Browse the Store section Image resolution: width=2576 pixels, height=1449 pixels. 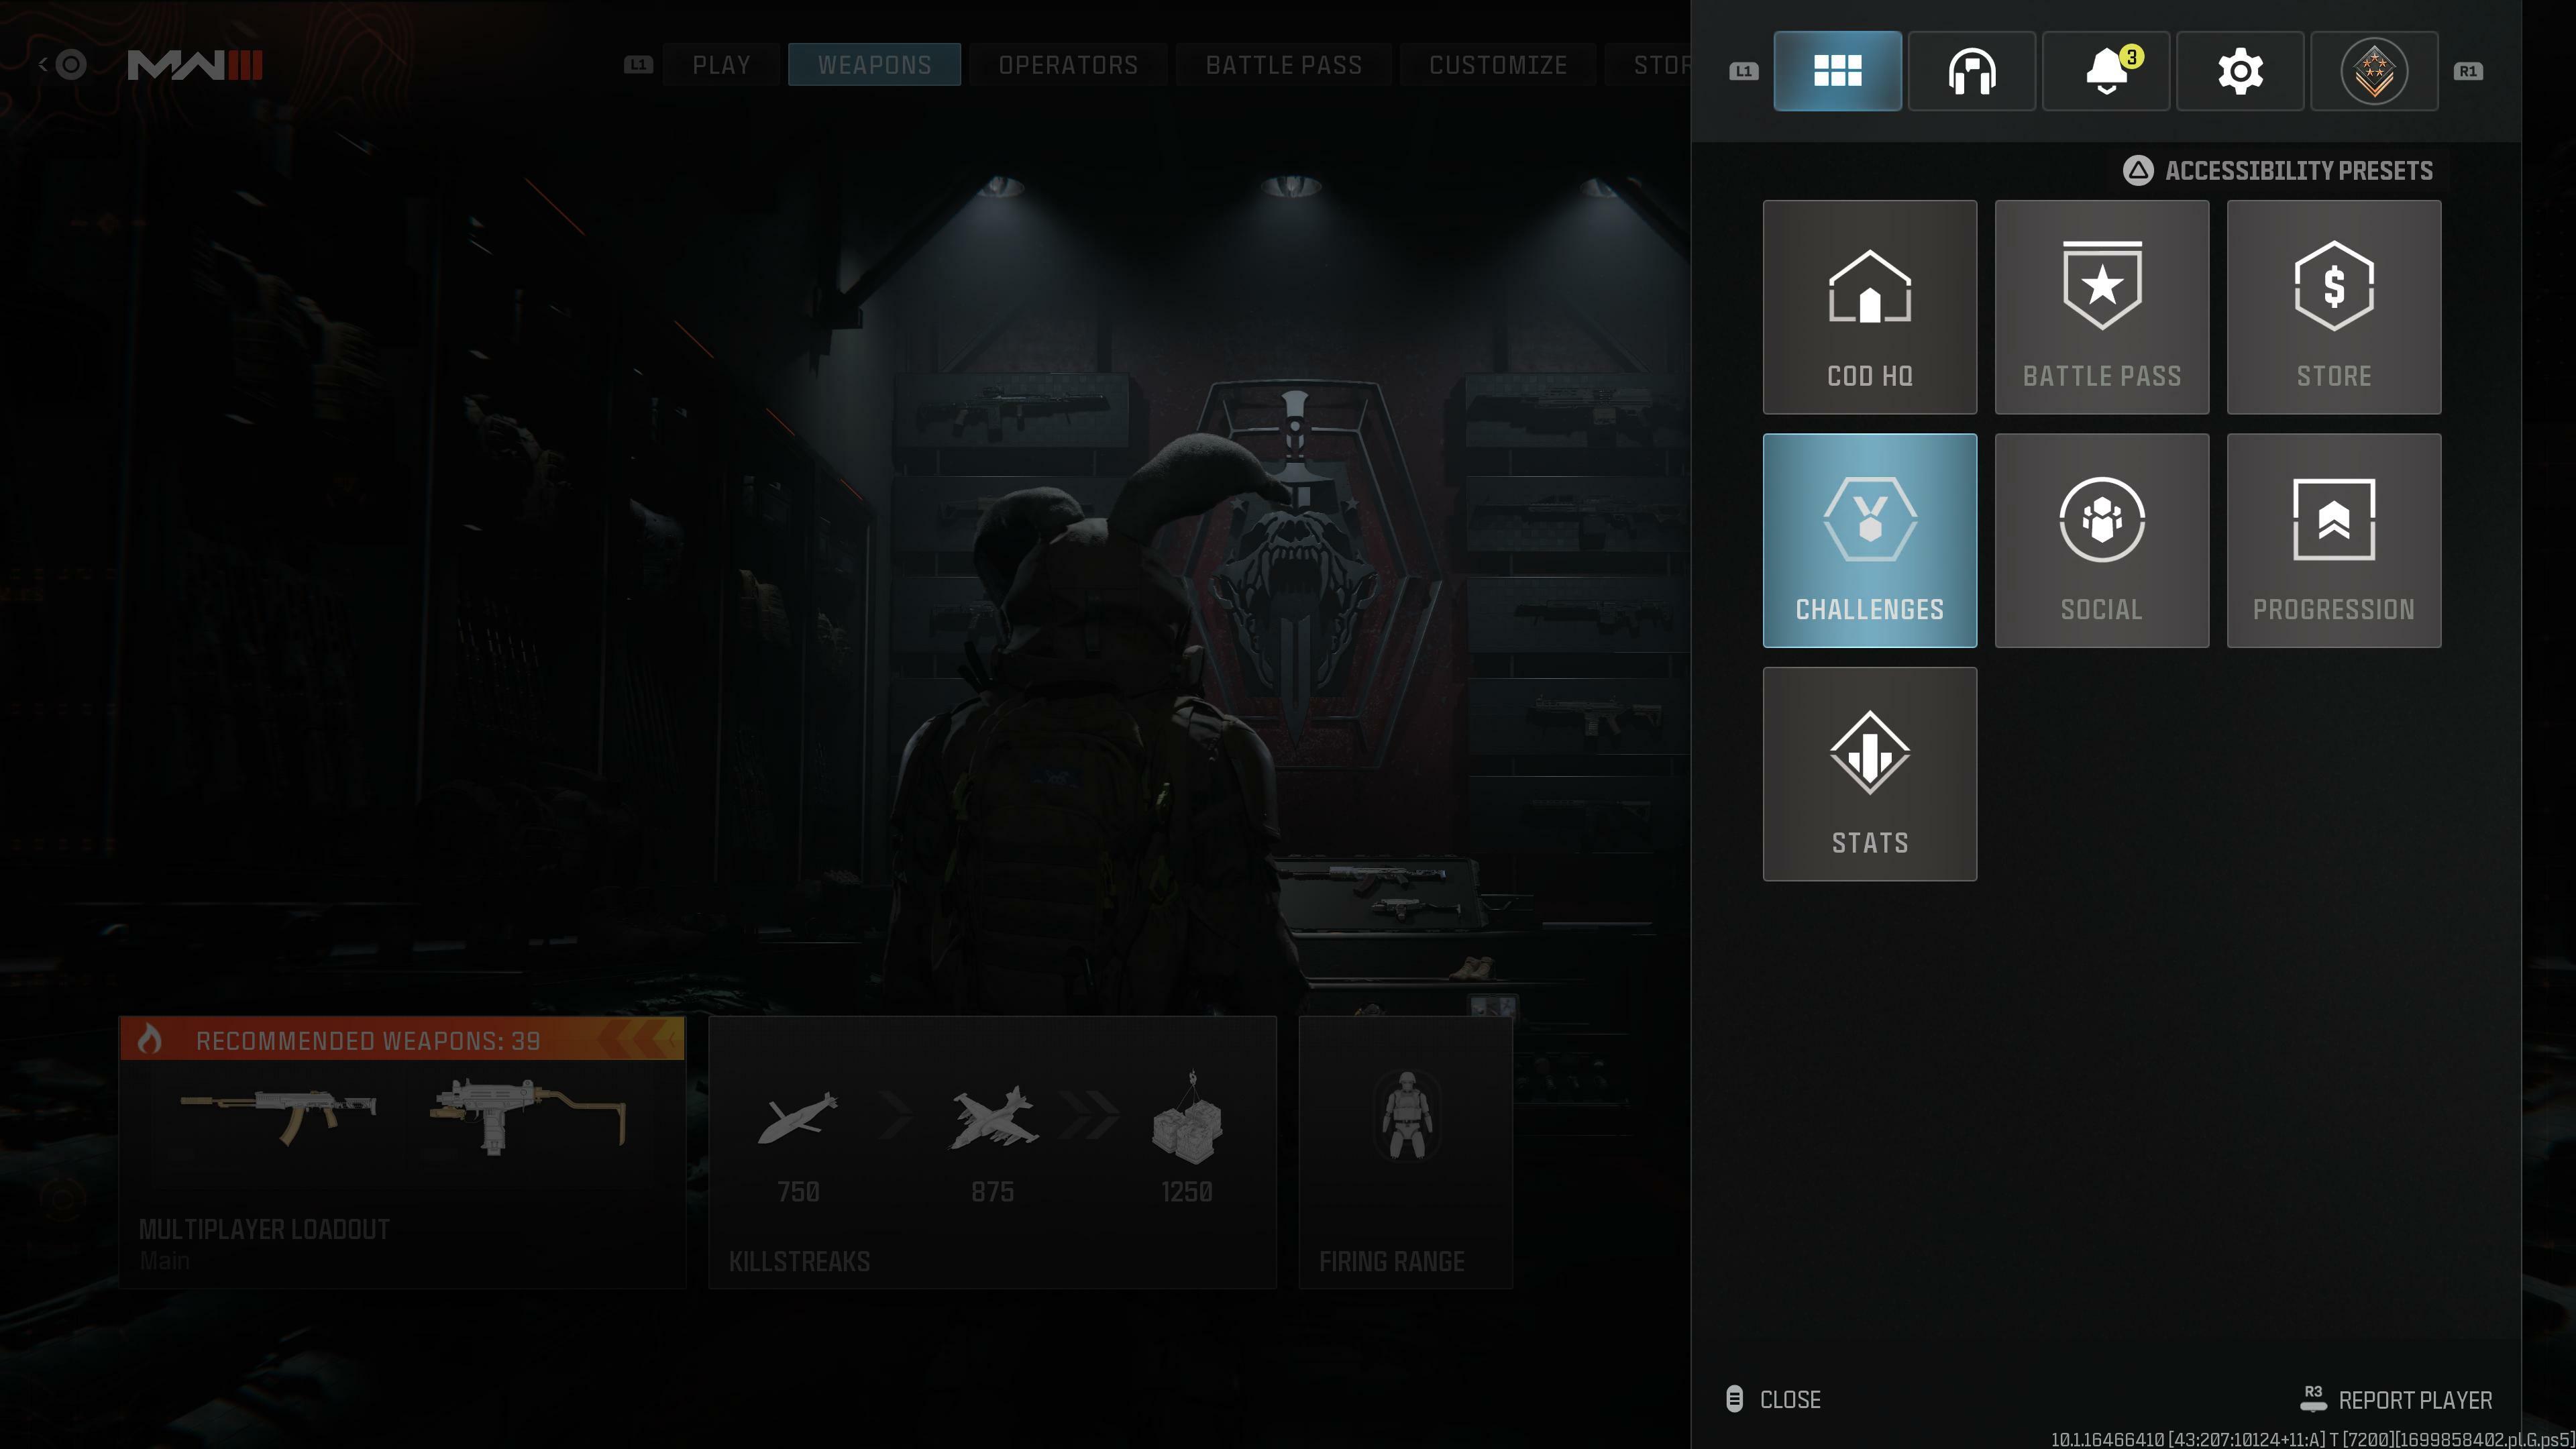2334,306
